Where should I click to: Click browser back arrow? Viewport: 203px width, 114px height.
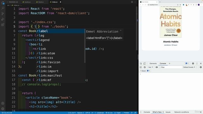[x=140, y=5]
